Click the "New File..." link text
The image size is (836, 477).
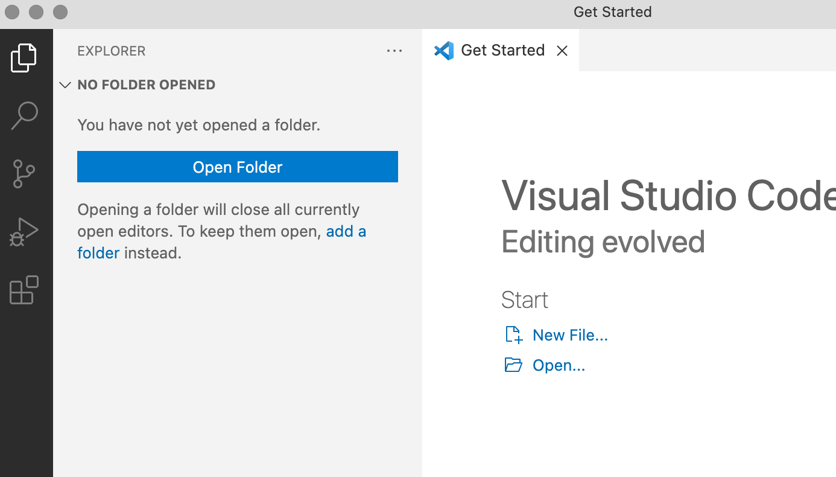(x=570, y=336)
